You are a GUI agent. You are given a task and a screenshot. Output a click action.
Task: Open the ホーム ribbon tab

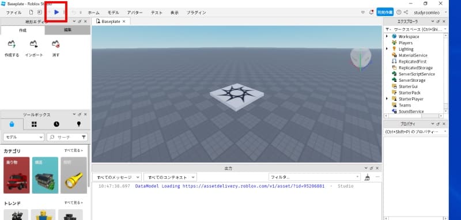coord(93,13)
